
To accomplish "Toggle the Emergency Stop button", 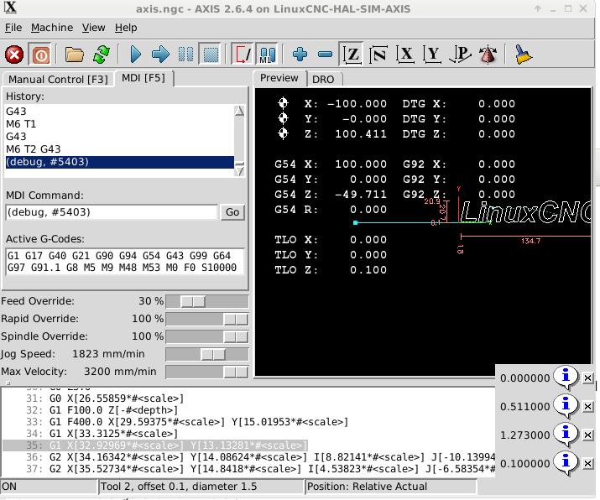I will [x=14, y=55].
